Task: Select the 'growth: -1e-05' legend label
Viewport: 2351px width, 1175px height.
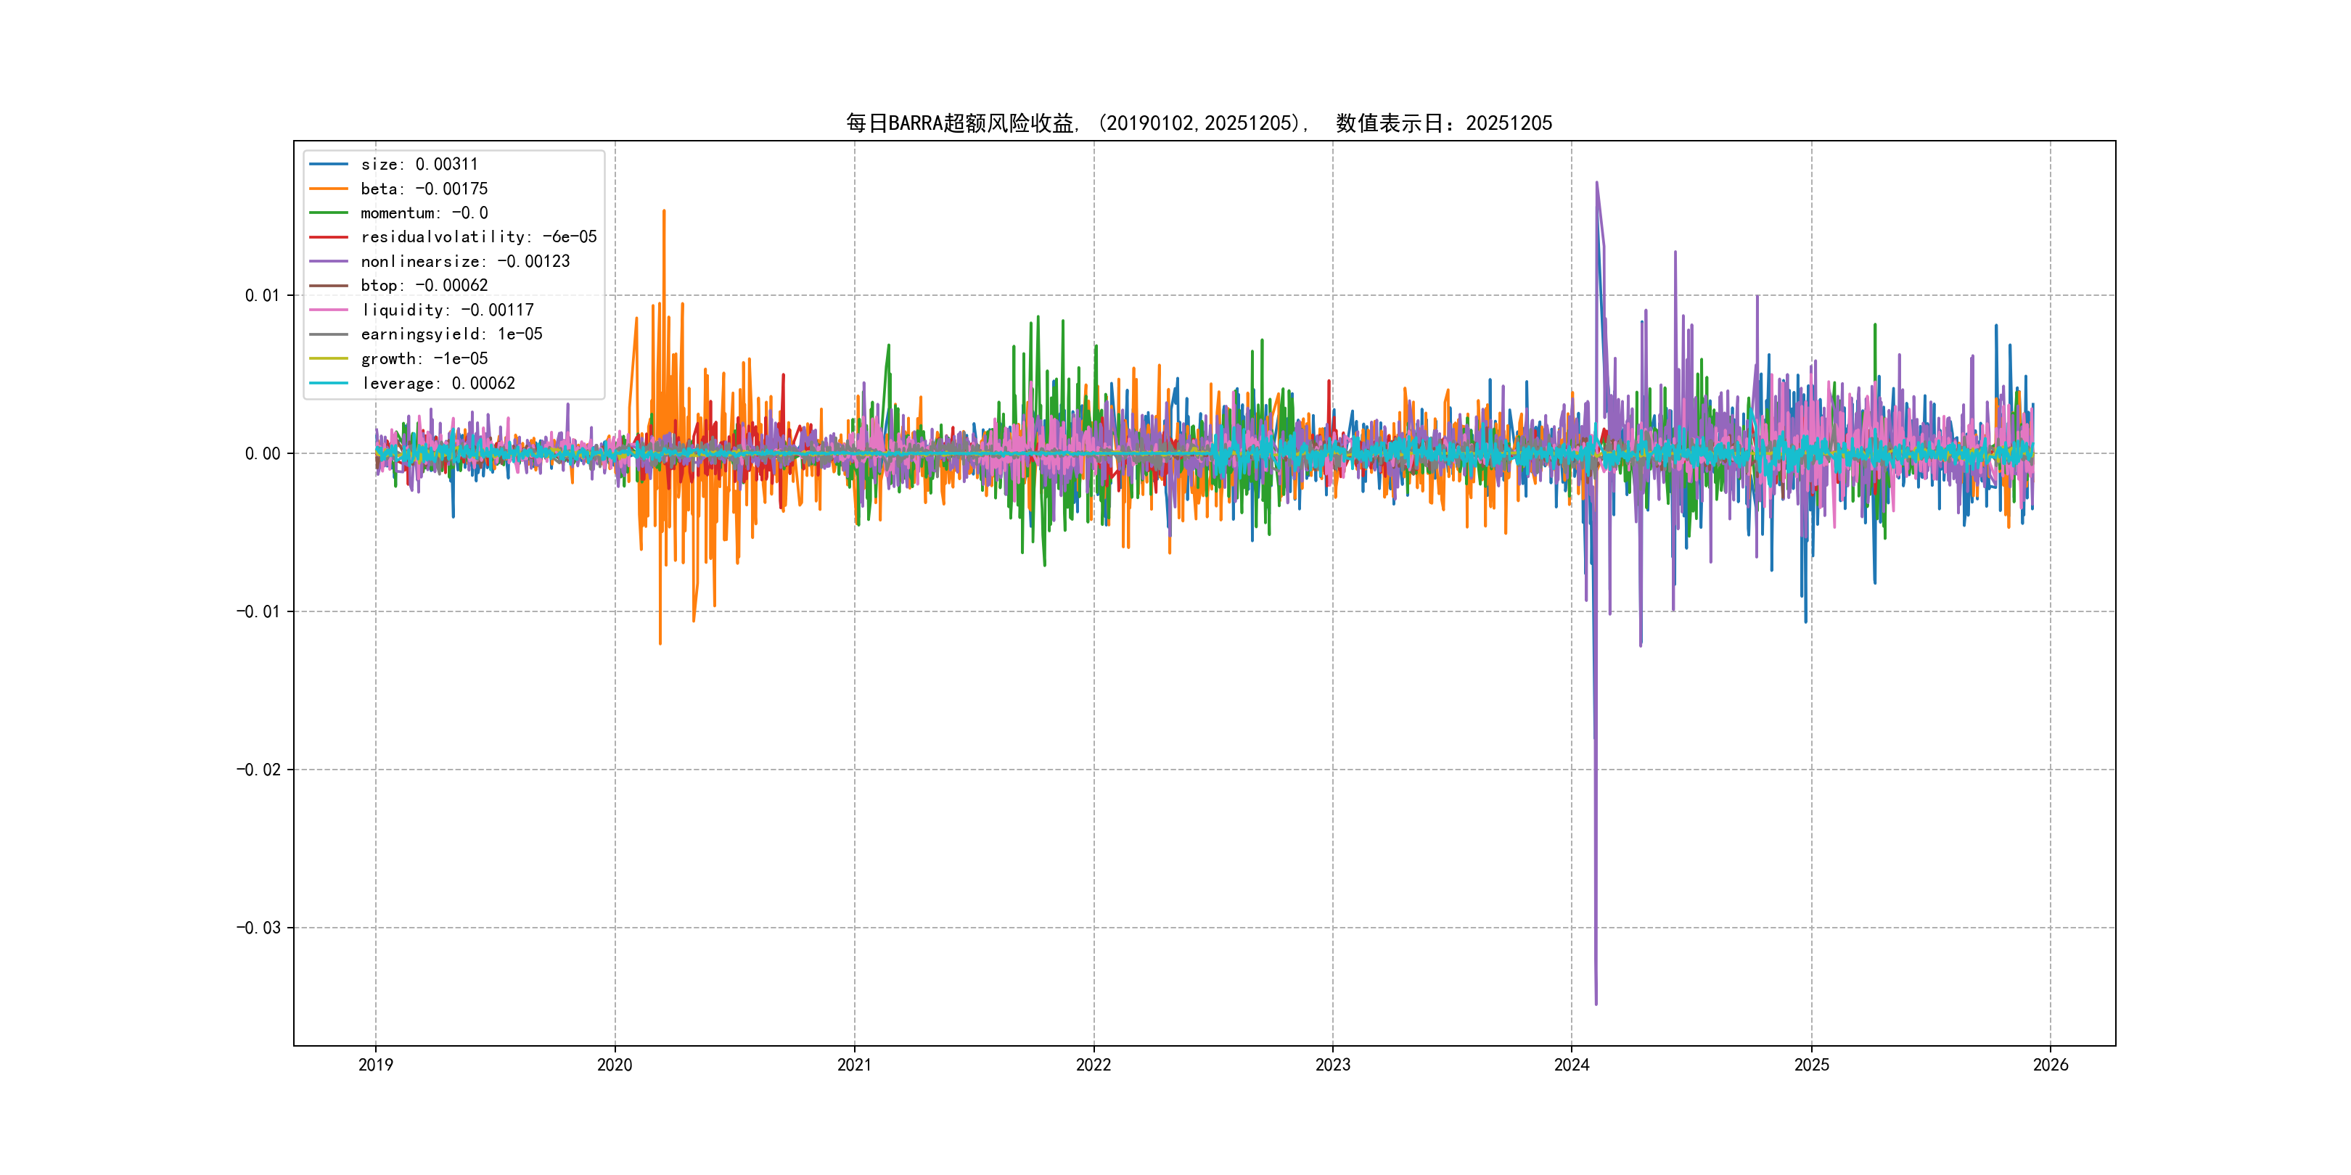Action: [424, 358]
